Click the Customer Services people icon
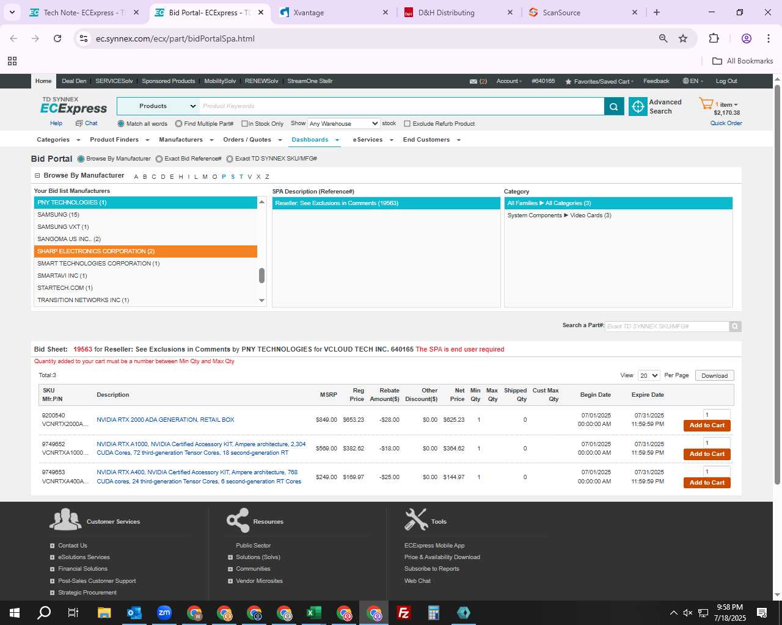This screenshot has width=782, height=625. pyautogui.click(x=65, y=520)
